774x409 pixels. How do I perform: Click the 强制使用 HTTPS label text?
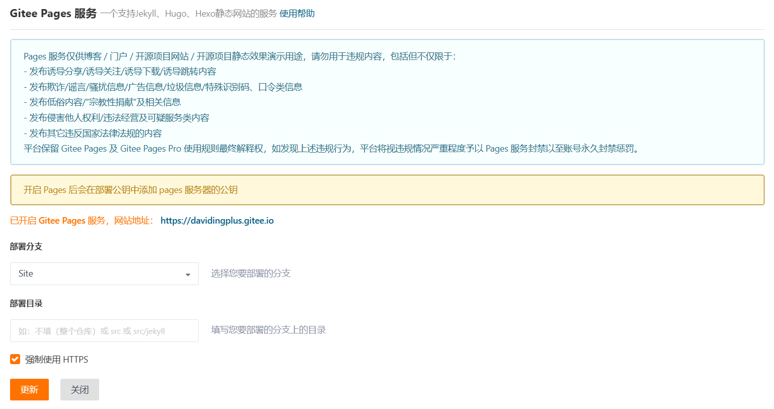(56, 360)
